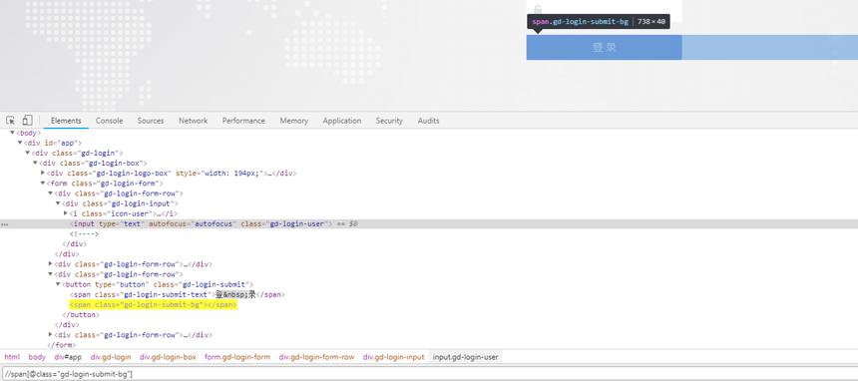The image size is (858, 381).
Task: Toggle the device toolbar icon
Action: tap(27, 121)
